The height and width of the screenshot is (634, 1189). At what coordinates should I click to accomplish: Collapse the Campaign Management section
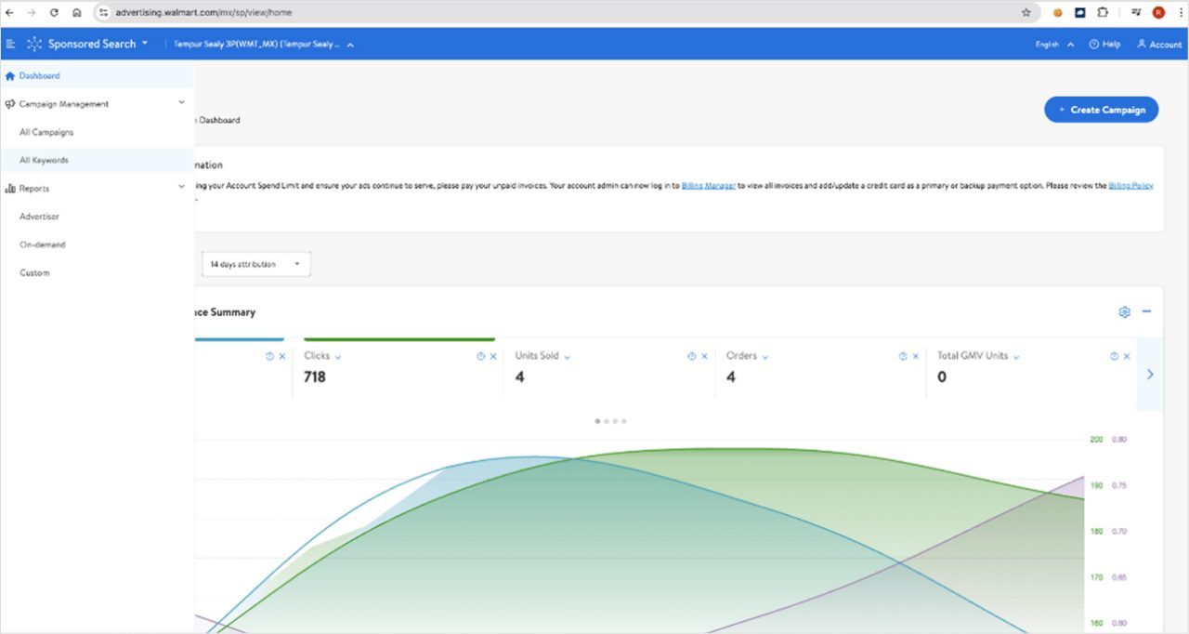tap(181, 103)
